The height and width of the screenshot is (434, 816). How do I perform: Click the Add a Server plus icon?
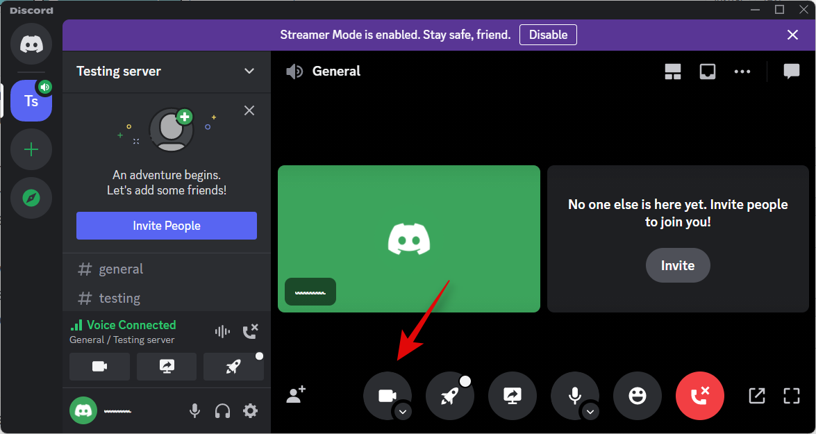click(x=31, y=150)
